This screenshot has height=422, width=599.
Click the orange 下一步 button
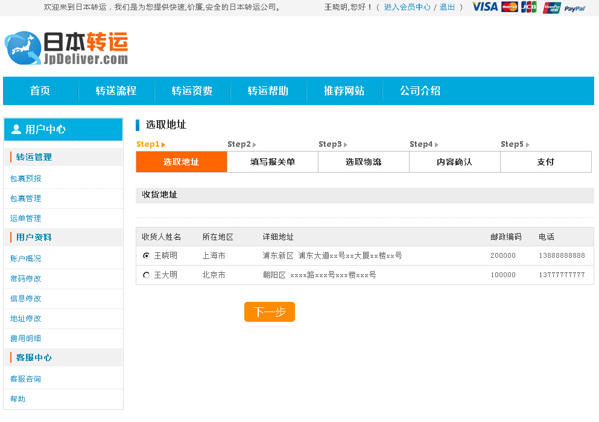[269, 312]
